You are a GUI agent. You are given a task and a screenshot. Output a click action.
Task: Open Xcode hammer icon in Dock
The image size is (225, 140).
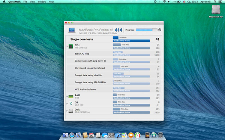pyautogui.click(x=118, y=135)
